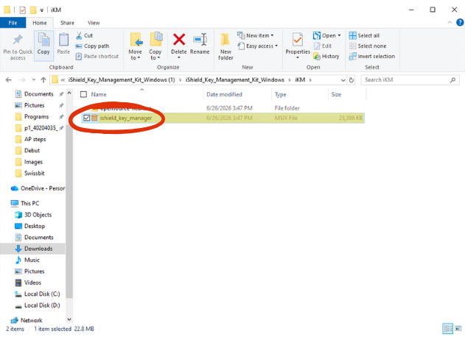Open the recent locations dropdown

coord(33,80)
